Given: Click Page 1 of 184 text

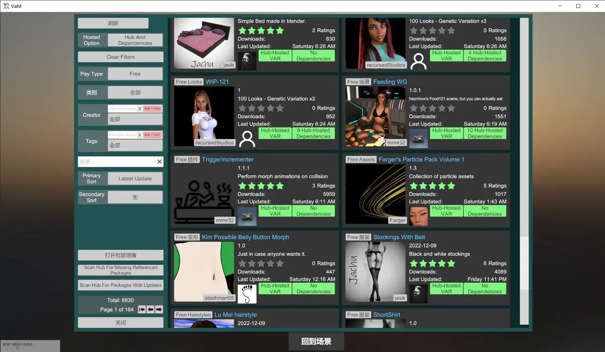Looking at the screenshot, I should coord(117,310).
